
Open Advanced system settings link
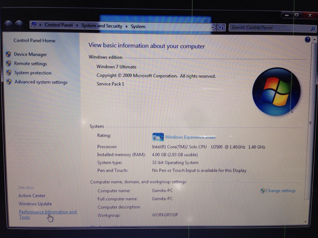(x=41, y=82)
